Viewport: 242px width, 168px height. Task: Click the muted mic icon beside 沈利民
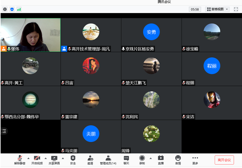click(123, 117)
